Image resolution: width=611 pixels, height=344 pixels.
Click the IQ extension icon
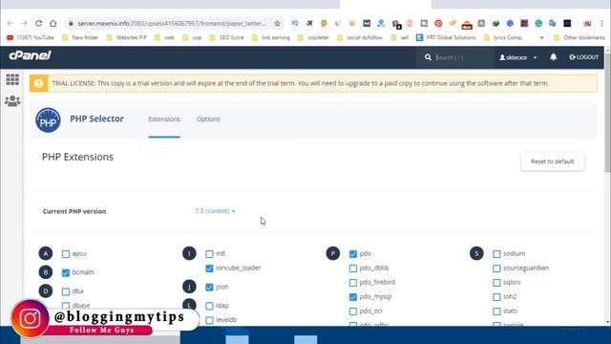[295, 23]
